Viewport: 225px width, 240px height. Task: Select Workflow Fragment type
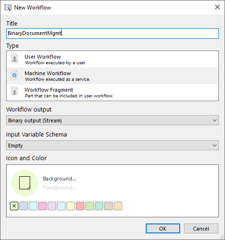[112, 93]
